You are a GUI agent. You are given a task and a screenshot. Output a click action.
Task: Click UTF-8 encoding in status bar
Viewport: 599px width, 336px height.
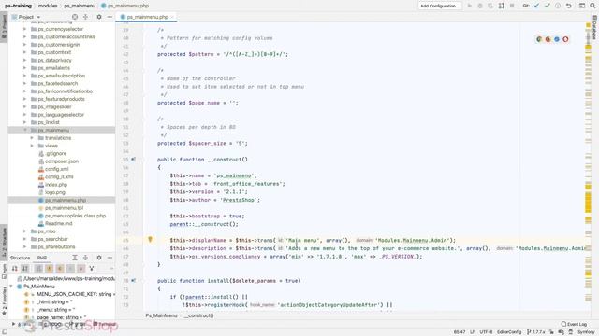point(486,332)
